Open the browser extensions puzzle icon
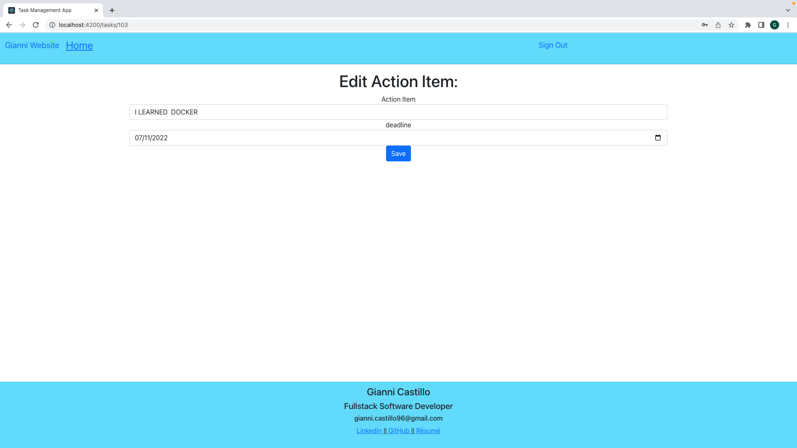 point(748,25)
